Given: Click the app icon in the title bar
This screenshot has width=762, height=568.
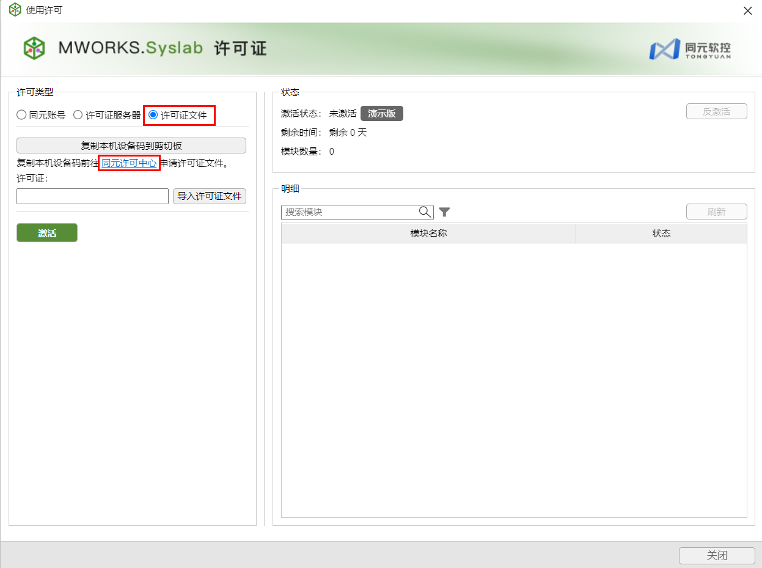Looking at the screenshot, I should click(x=15, y=10).
